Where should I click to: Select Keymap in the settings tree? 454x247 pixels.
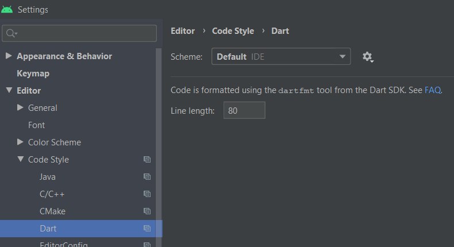coord(33,74)
